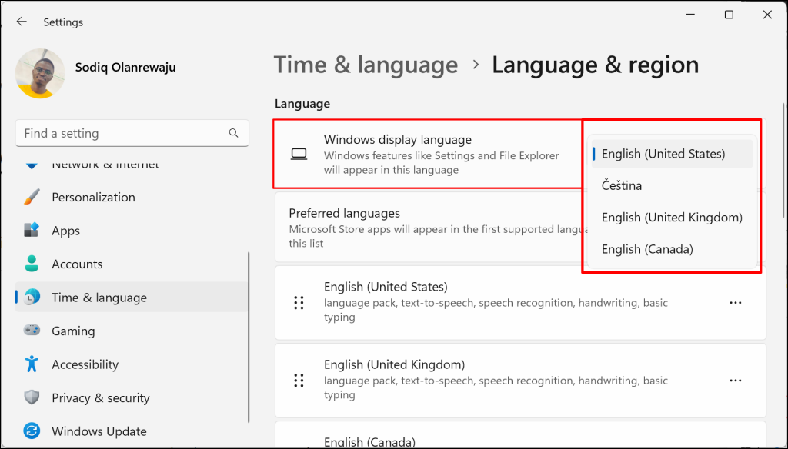Click the Find a setting search field
Viewport: 788px width, 449px height.
click(132, 133)
